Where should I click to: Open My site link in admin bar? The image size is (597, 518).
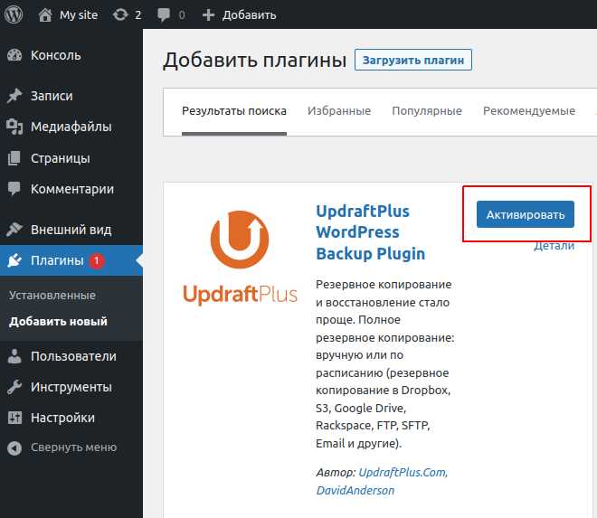(79, 14)
